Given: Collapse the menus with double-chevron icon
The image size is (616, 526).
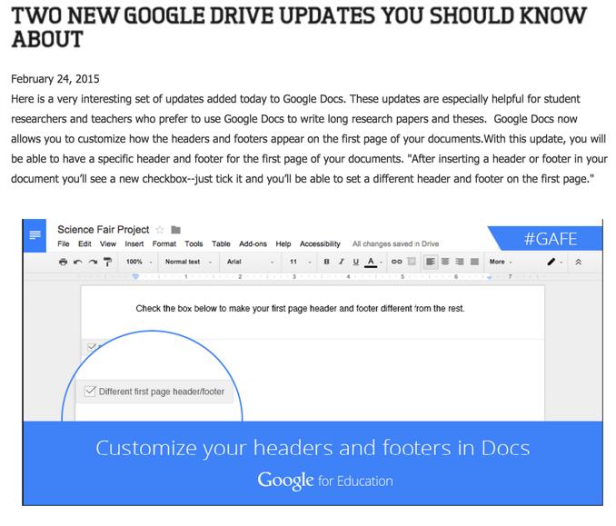Looking at the screenshot, I should tap(578, 262).
